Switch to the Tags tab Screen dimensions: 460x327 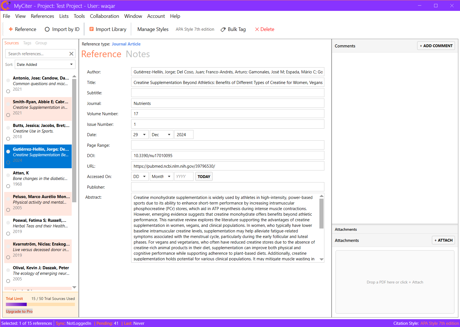[27, 43]
